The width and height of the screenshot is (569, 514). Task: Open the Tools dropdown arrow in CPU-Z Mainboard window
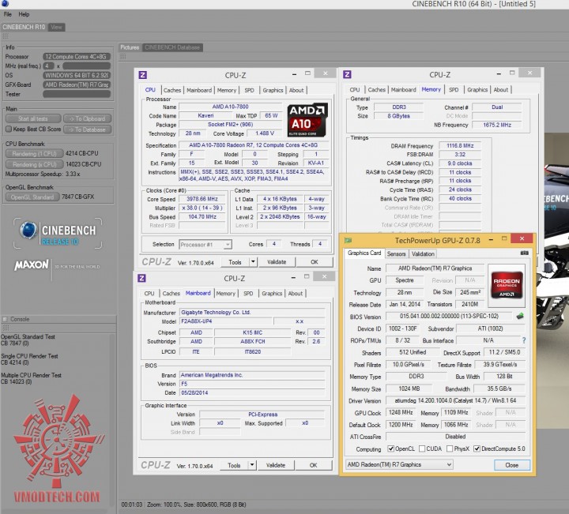252,465
